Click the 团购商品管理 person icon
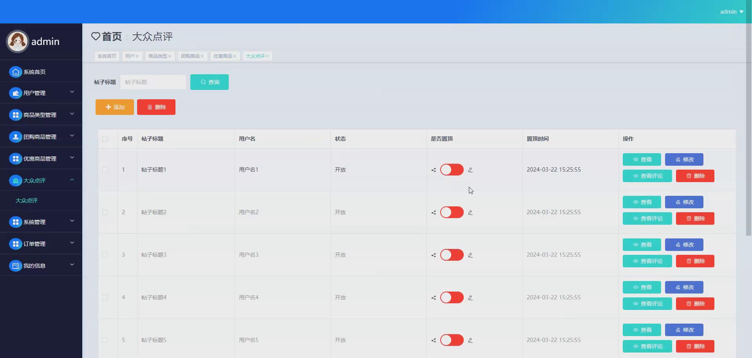Screen dimensions: 752x358 16,137
